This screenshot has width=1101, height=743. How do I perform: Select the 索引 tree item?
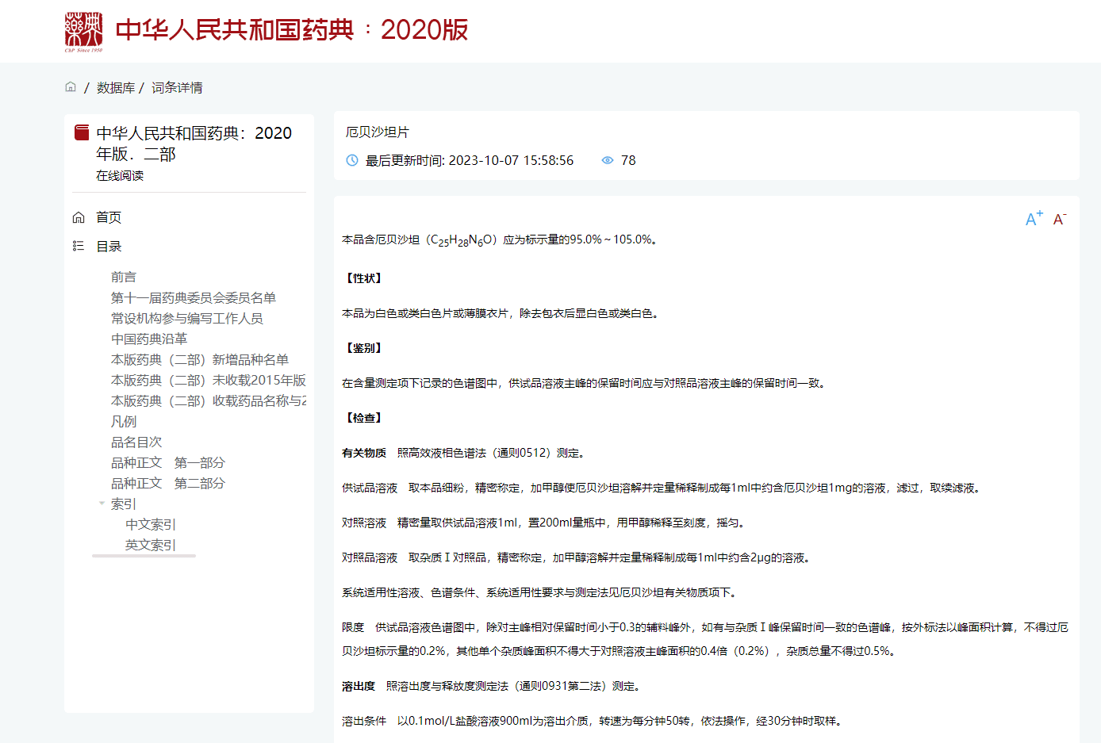[124, 504]
